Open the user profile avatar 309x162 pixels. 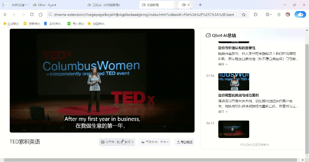[x=288, y=15]
